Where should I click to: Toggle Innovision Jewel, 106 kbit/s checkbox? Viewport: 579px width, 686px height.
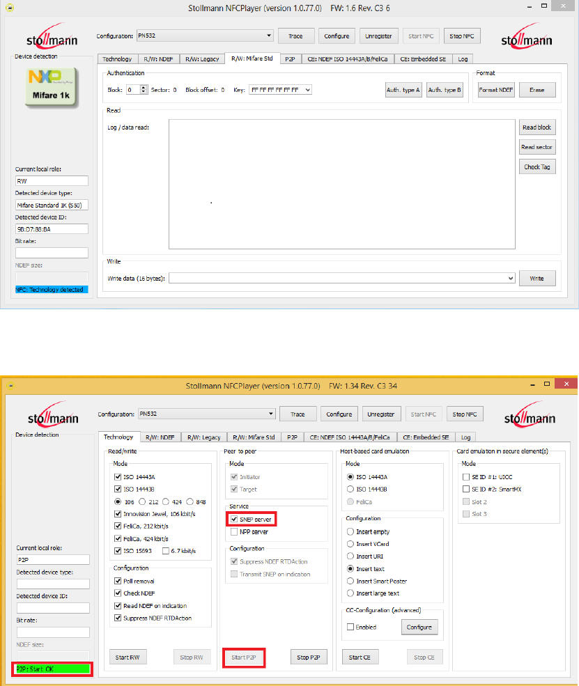click(118, 514)
